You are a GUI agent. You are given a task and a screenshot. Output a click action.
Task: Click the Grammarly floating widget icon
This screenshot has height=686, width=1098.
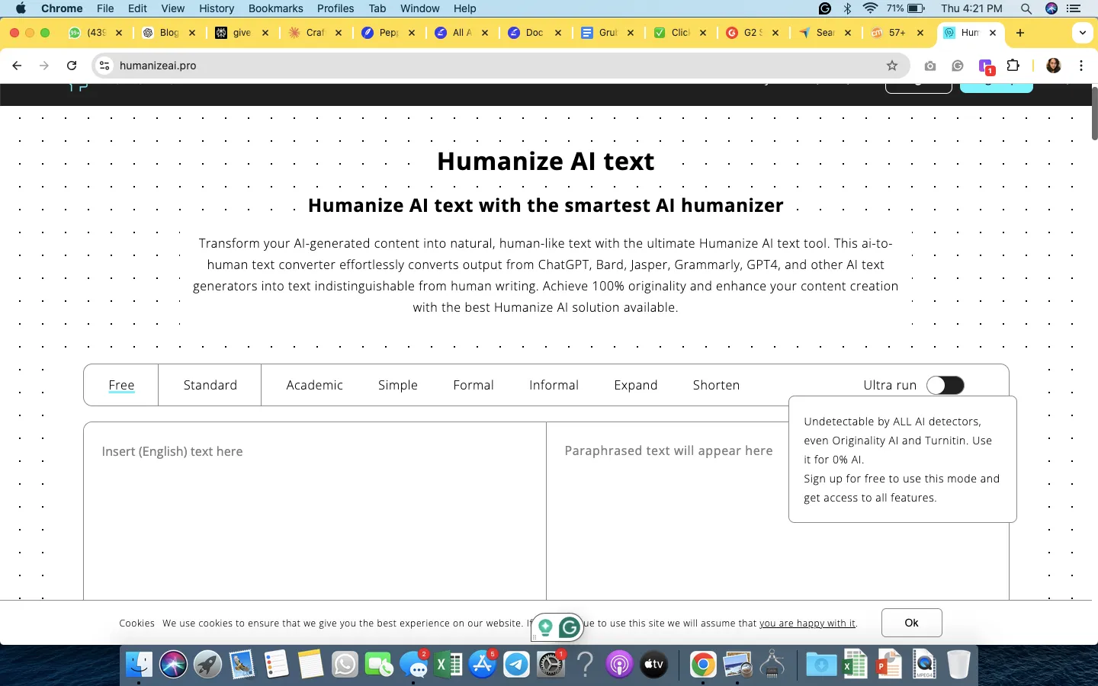(x=570, y=627)
